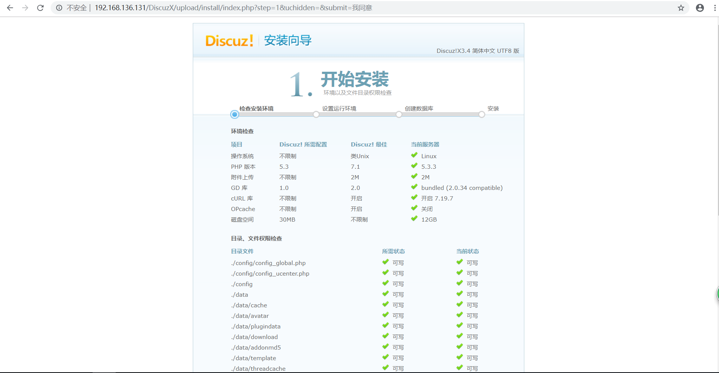Click the GD 库 row label
The width and height of the screenshot is (719, 373).
[x=239, y=188]
